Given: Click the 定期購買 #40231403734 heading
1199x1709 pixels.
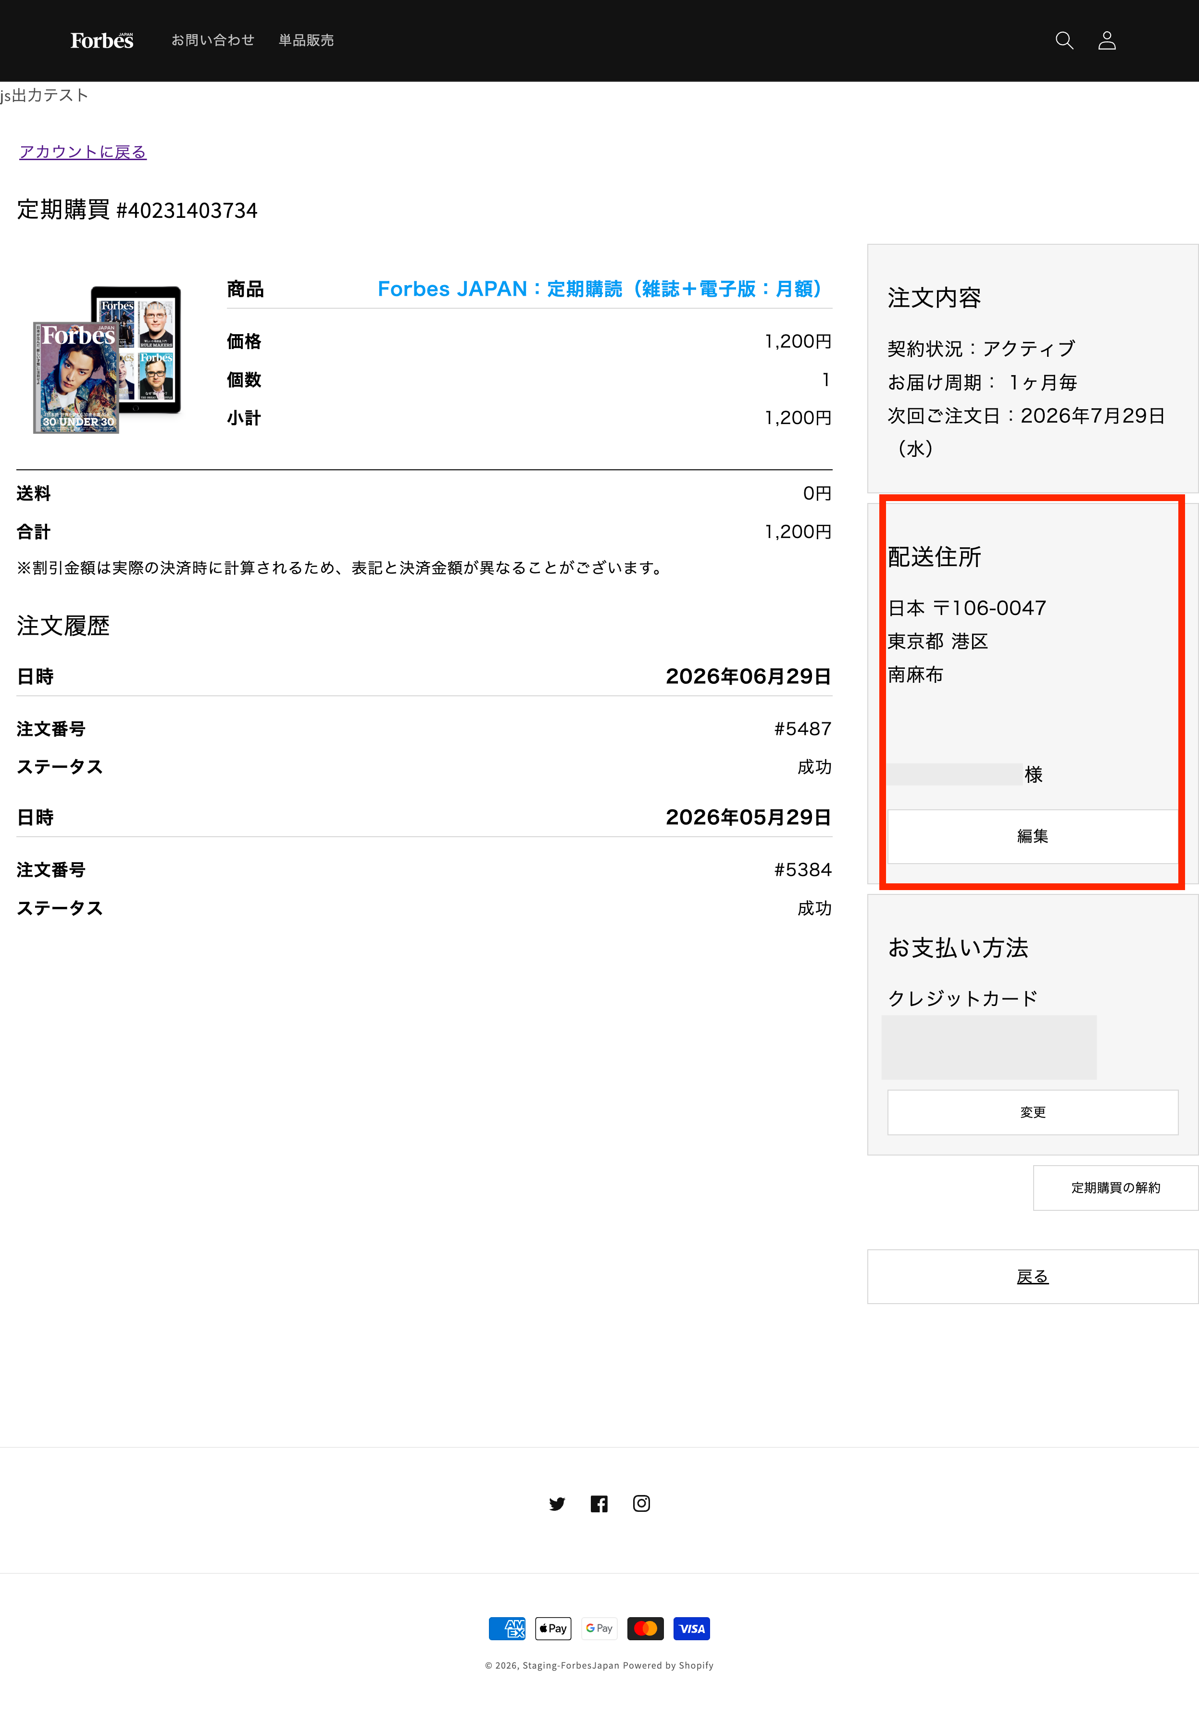Looking at the screenshot, I should pos(137,210).
